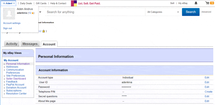Screen dimensions: 215x105
Task: Open Addresses in sidebar
Action: click(12, 67)
